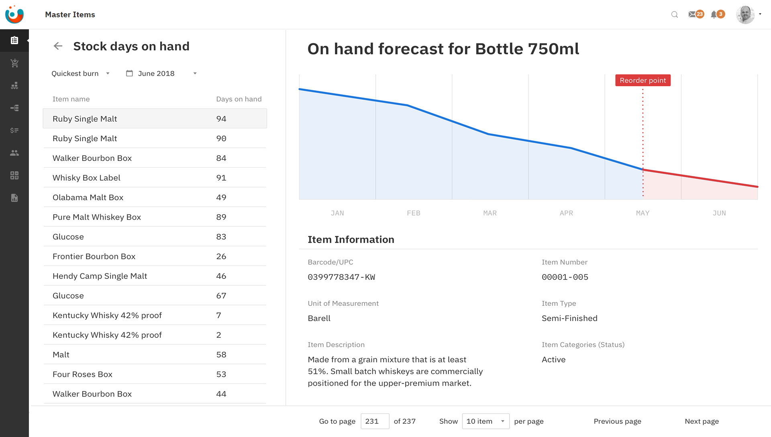Image resolution: width=771 pixels, height=437 pixels.
Task: Select the Frontier Bourbon Box row
Action: point(155,256)
